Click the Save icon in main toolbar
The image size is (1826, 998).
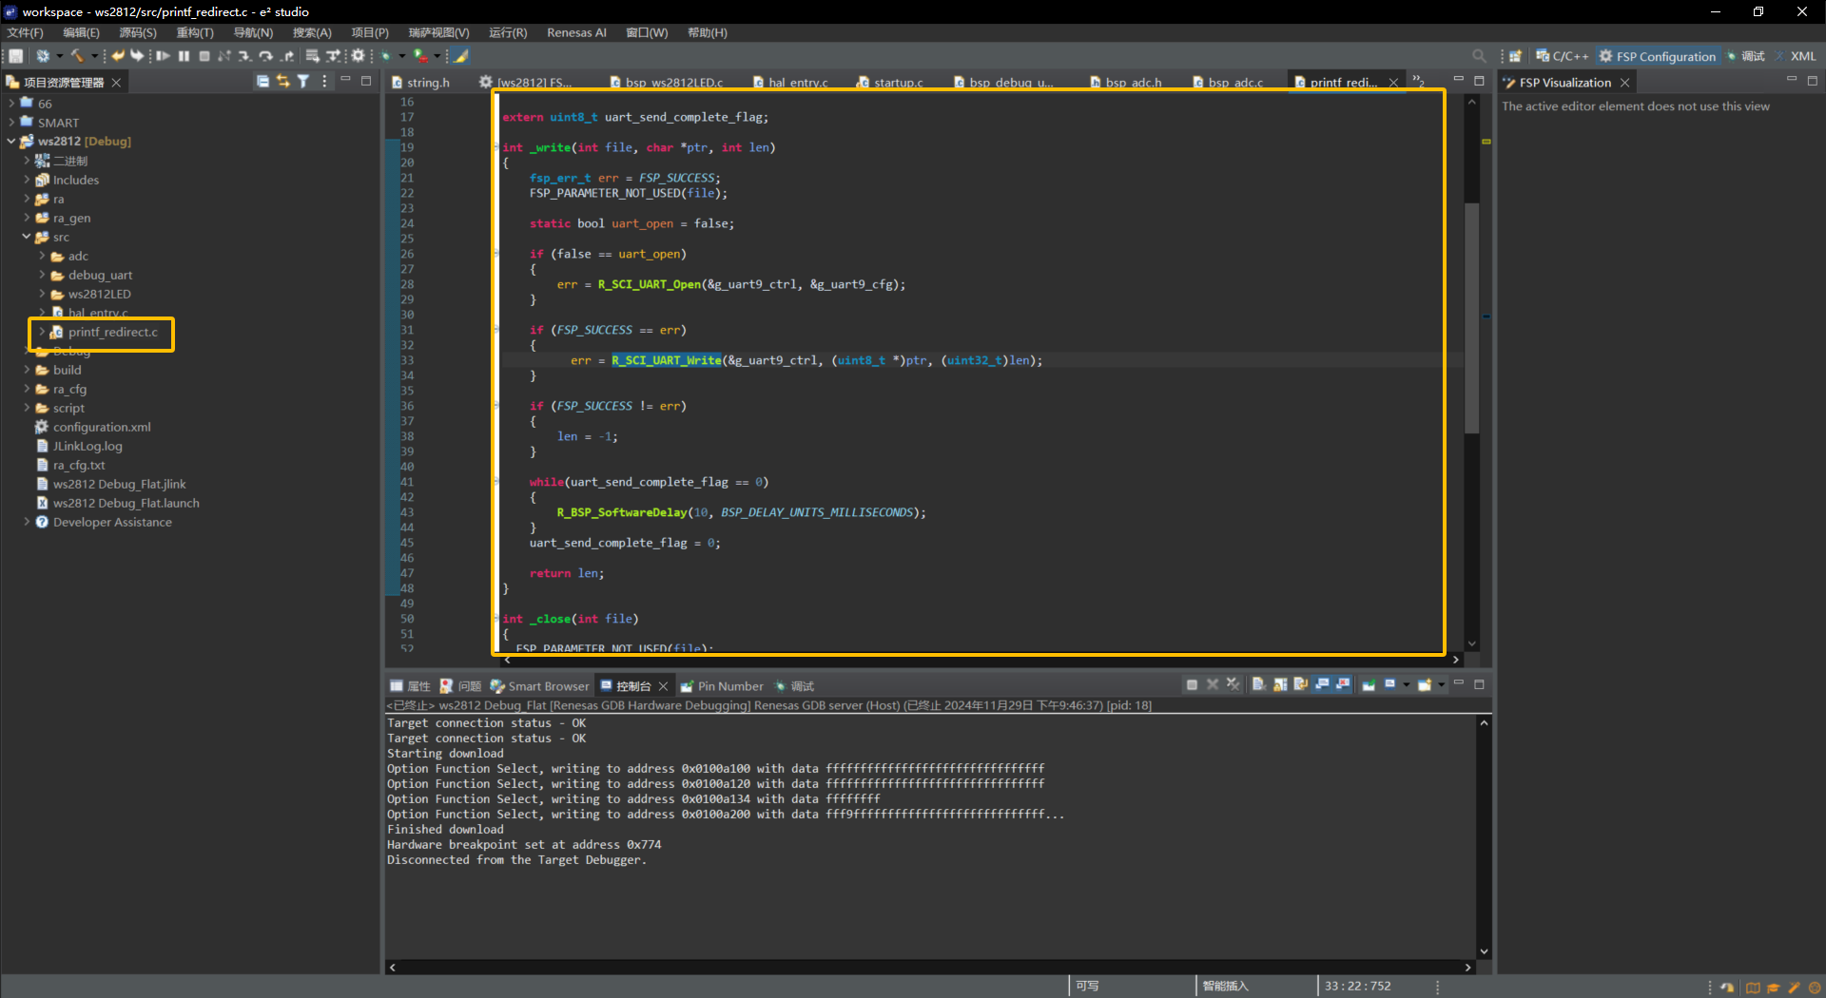coord(16,56)
